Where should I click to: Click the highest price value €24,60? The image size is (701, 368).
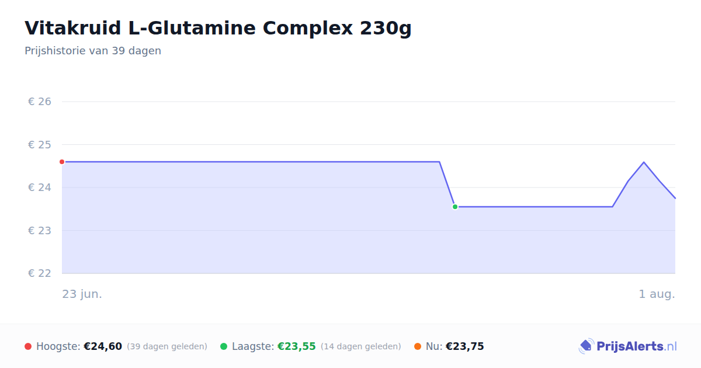103,346
